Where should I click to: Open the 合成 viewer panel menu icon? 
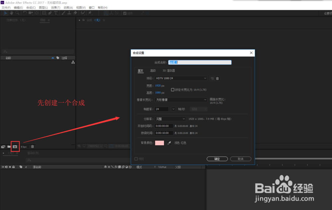[x=104, y=20]
